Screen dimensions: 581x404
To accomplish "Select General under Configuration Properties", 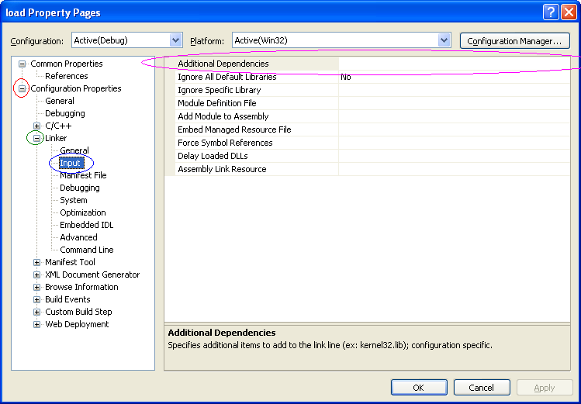I will pyautogui.click(x=59, y=101).
